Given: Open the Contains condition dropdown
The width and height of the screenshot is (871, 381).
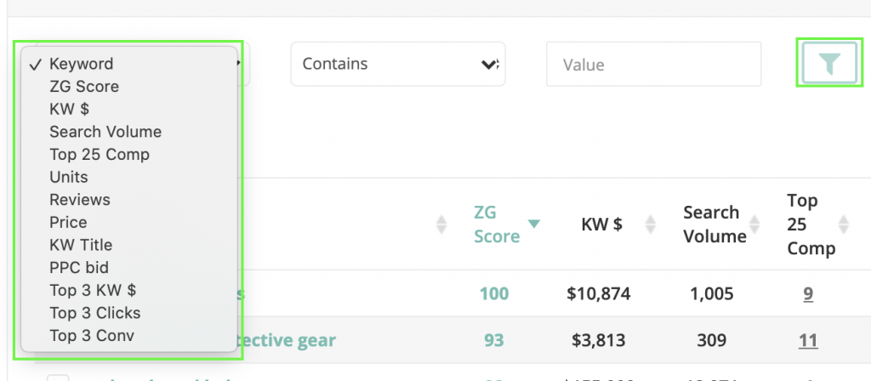Looking at the screenshot, I should pyautogui.click(x=398, y=64).
